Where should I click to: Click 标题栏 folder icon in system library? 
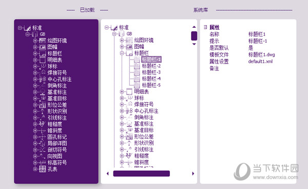click(x=129, y=53)
